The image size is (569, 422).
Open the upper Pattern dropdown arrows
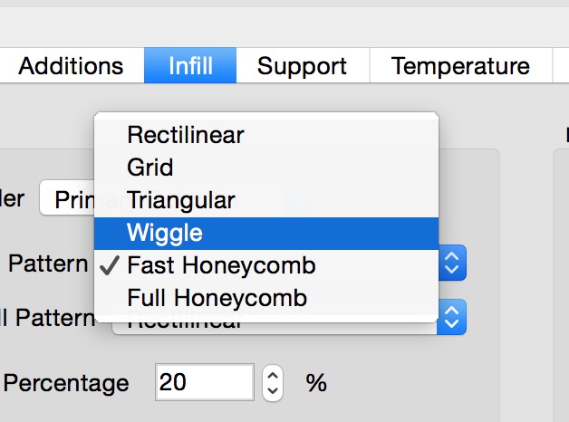pyautogui.click(x=453, y=264)
